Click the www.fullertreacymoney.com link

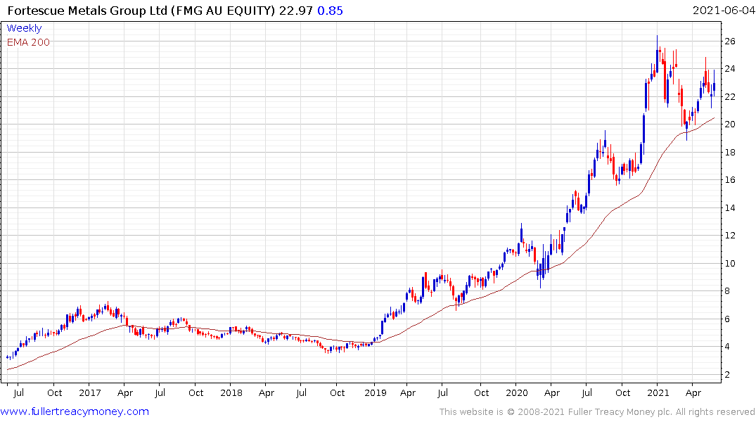coord(75,411)
